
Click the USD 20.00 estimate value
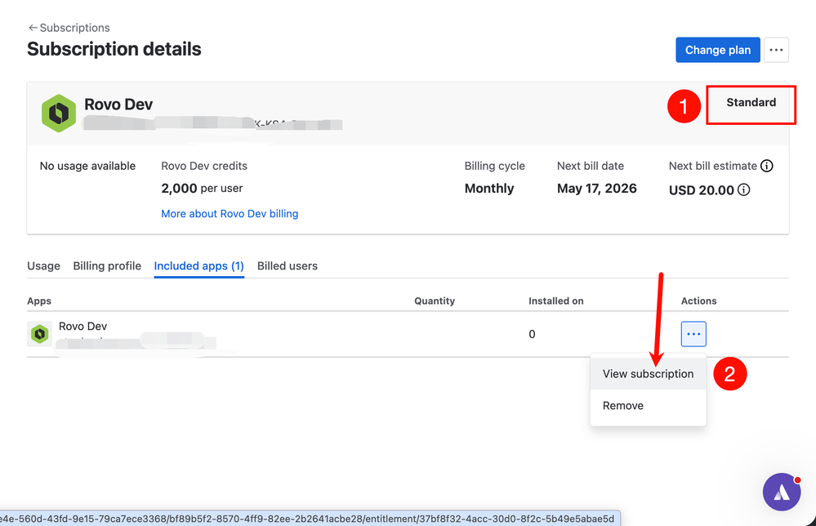click(x=701, y=190)
